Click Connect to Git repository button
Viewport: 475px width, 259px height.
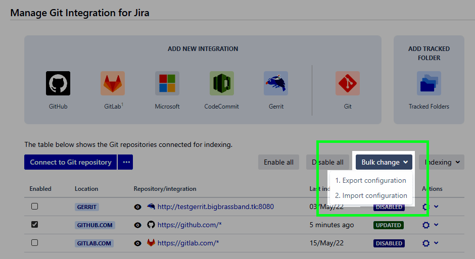71,162
